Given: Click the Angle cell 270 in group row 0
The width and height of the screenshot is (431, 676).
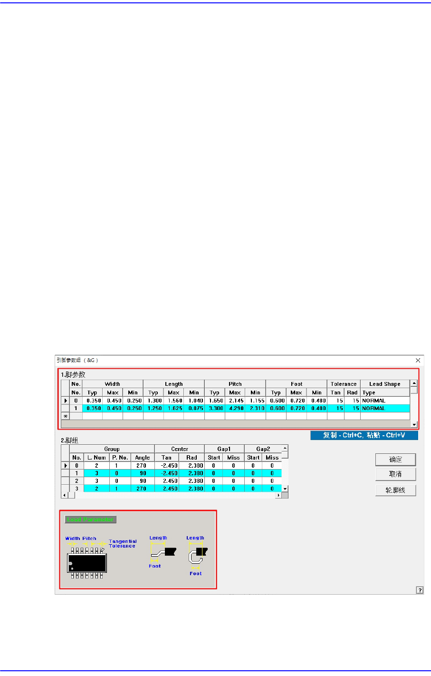Looking at the screenshot, I should [x=142, y=466].
